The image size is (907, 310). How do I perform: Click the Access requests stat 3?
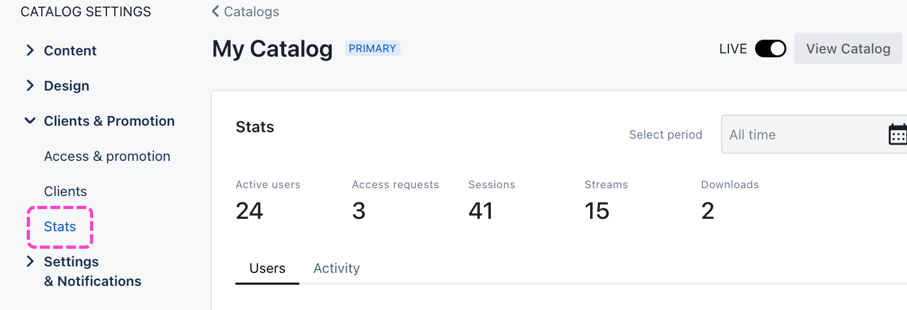click(x=359, y=211)
